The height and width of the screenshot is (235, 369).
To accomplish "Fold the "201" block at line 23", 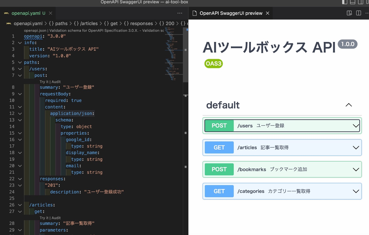I will click(x=20, y=185).
